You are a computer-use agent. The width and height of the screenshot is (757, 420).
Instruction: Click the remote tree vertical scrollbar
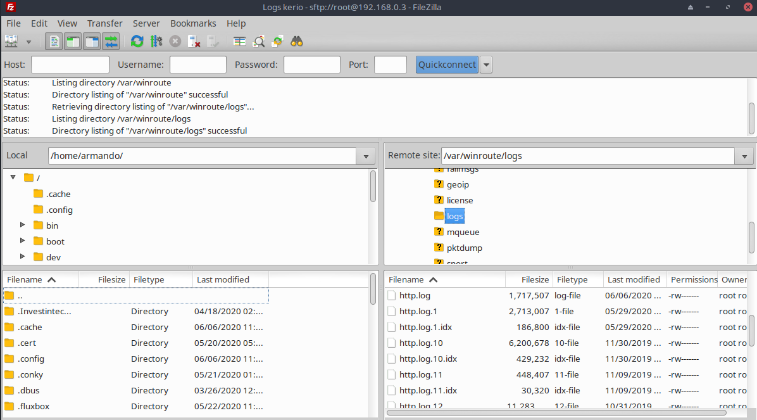coord(752,237)
